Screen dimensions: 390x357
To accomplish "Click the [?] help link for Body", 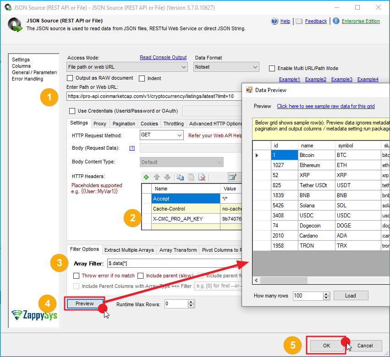I will 132,148.
